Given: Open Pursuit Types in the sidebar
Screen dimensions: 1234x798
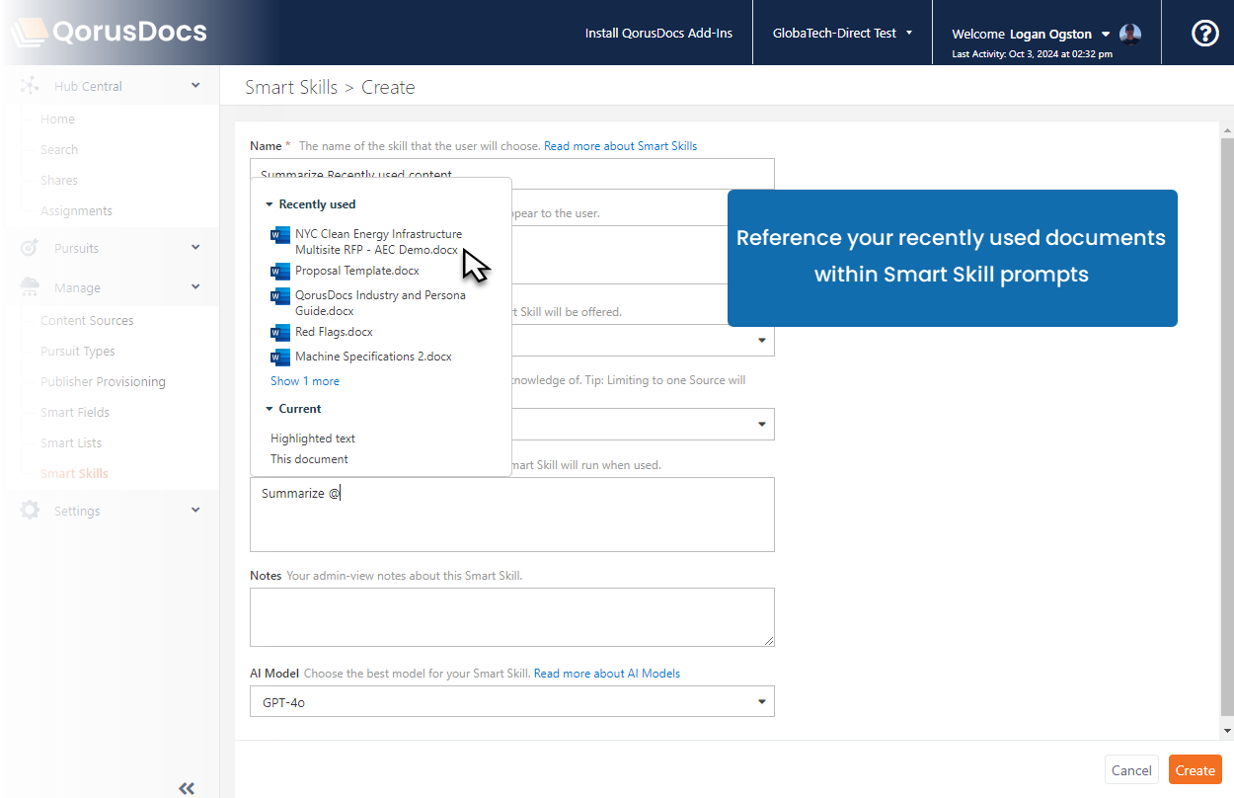Looking at the screenshot, I should coord(78,352).
